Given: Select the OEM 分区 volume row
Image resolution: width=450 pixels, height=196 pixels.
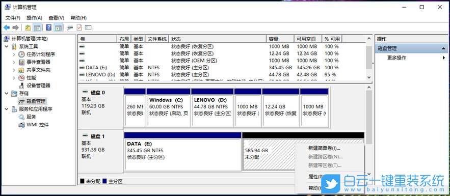Looking at the screenshot, I should (x=210, y=61).
